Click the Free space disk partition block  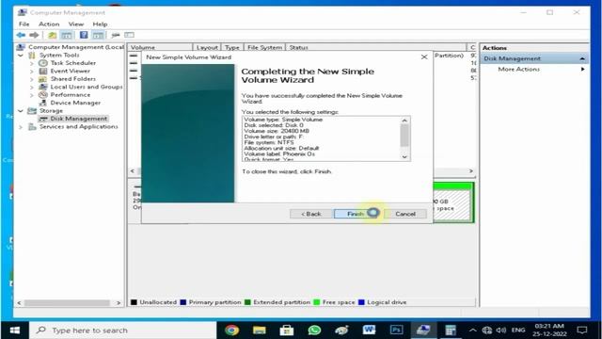click(452, 202)
